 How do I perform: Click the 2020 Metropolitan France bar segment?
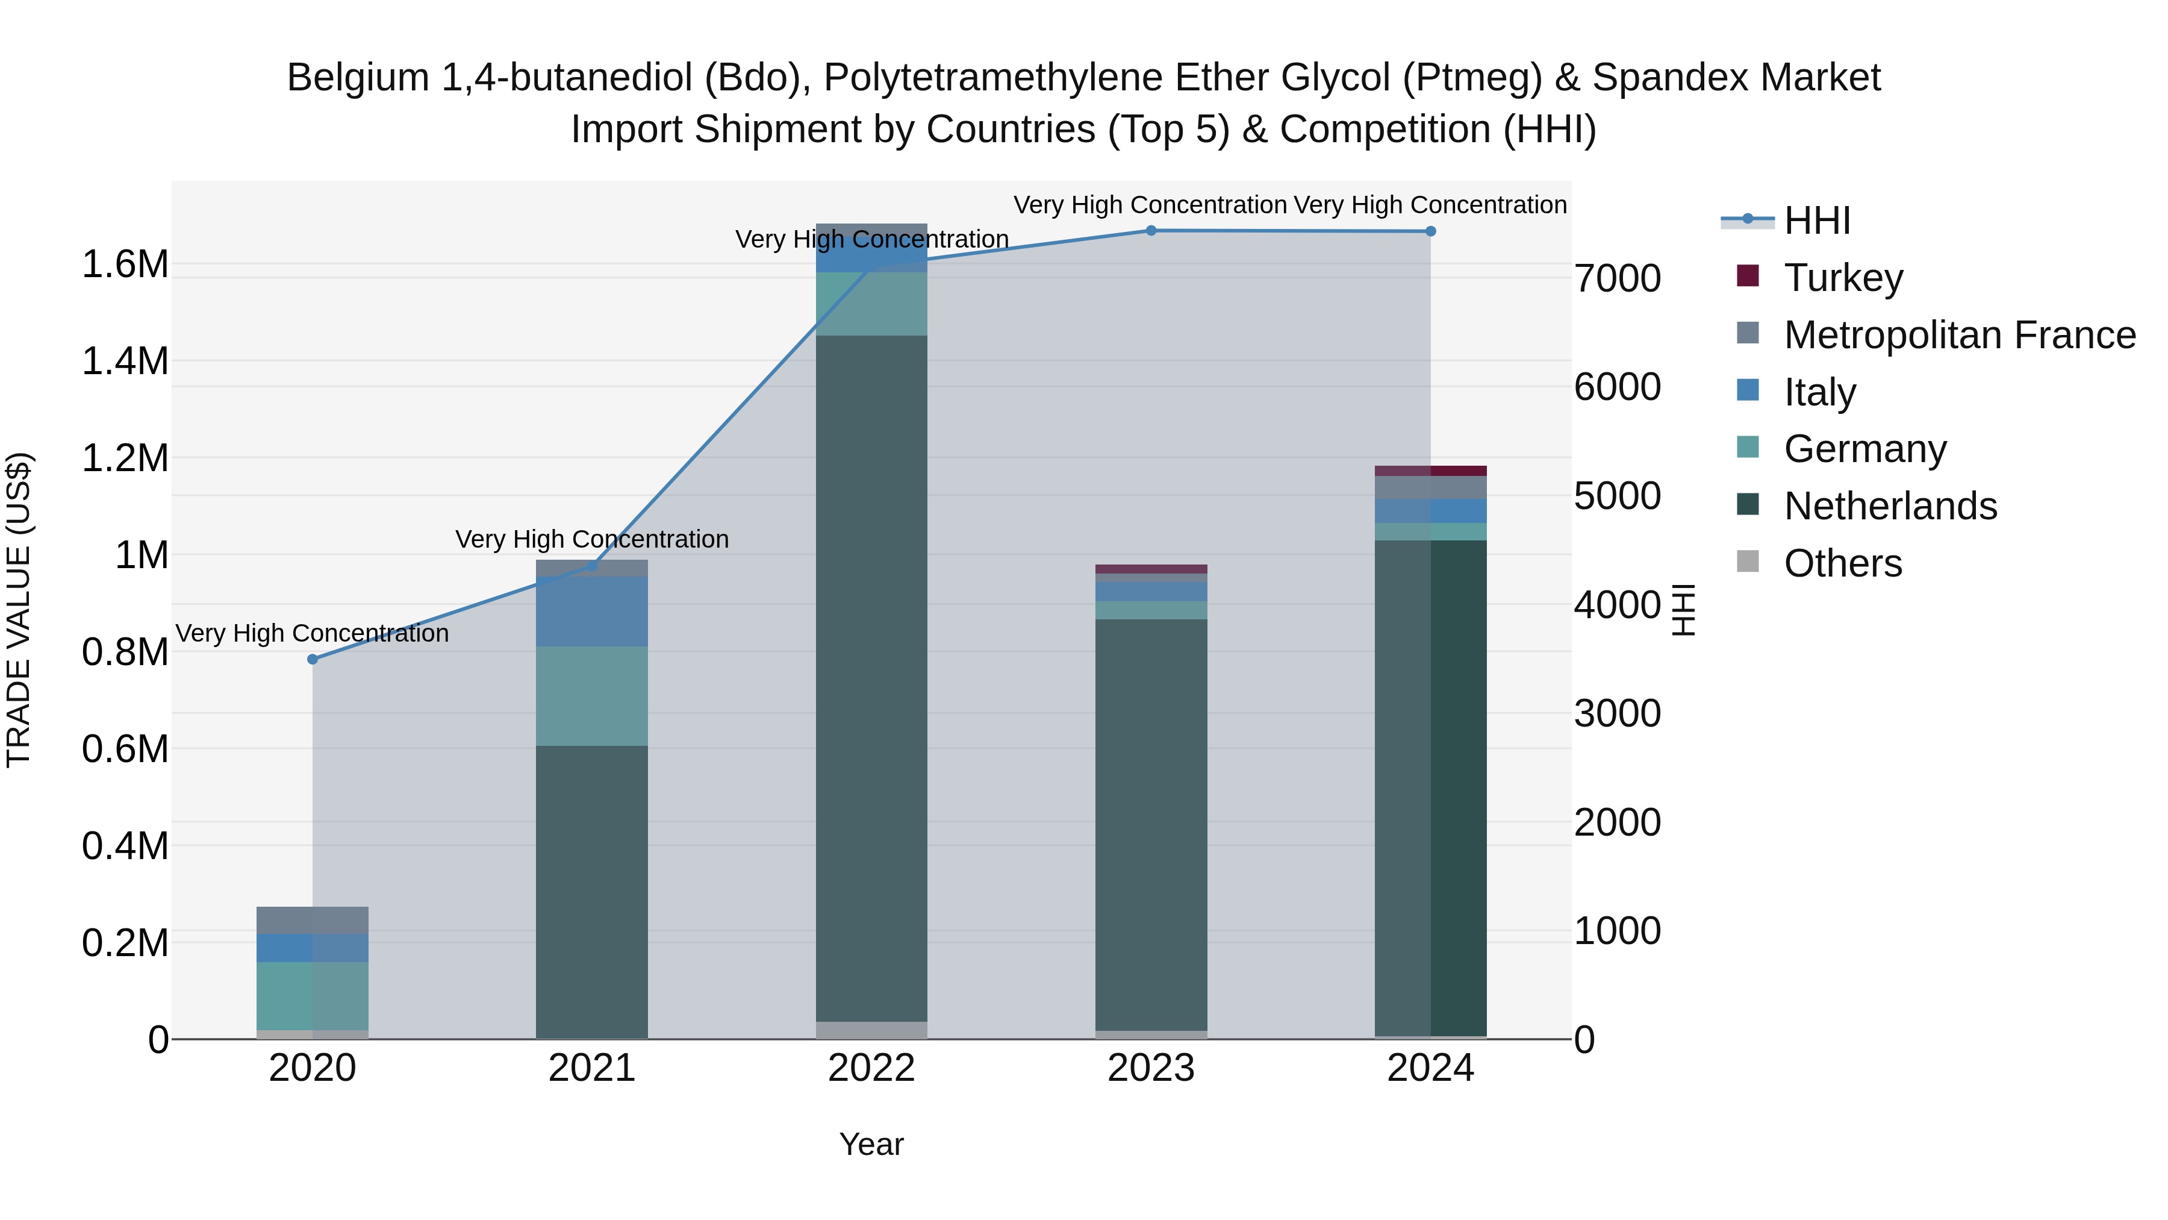tap(312, 920)
